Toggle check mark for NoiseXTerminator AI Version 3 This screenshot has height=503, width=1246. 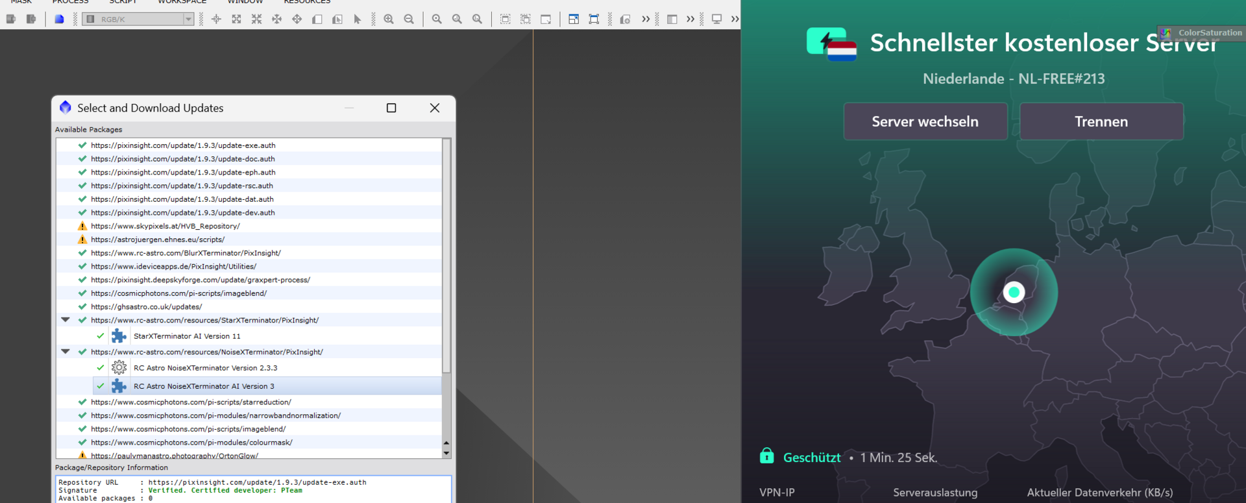point(101,386)
